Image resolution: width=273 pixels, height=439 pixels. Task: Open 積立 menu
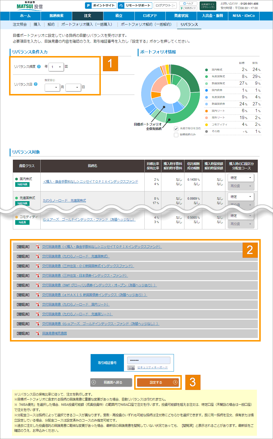119,16
